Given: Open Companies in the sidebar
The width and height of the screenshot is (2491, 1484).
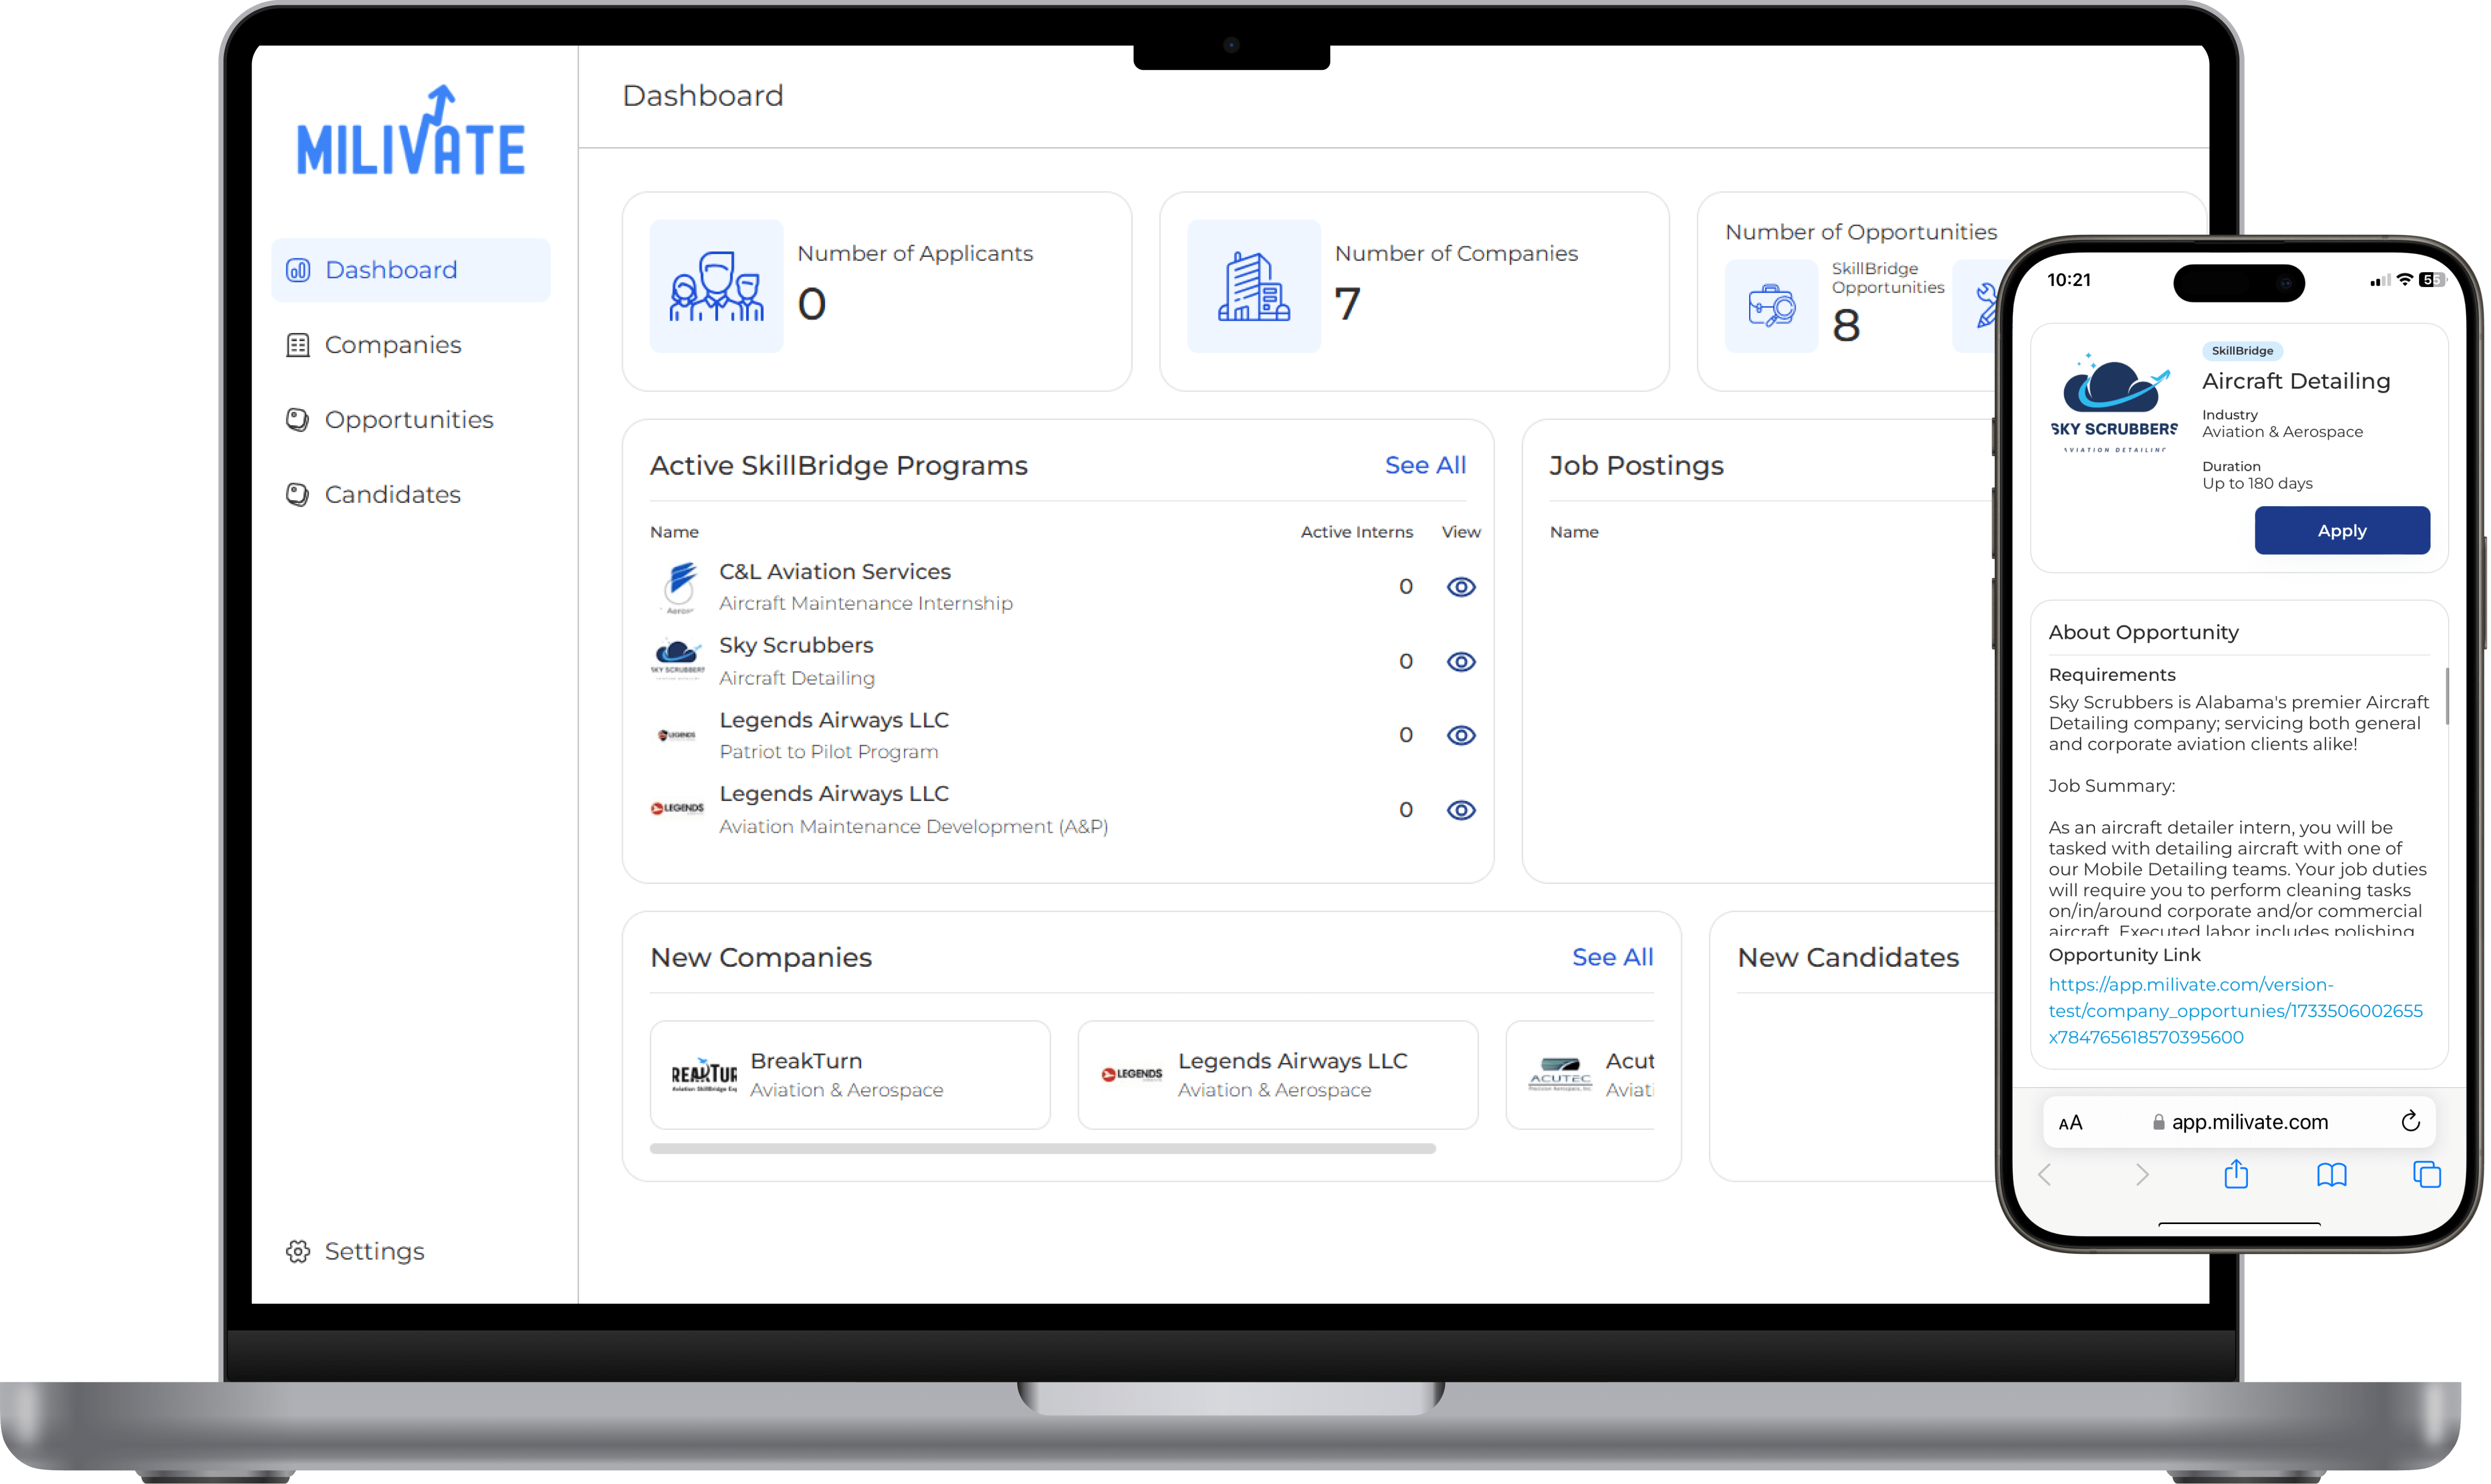Looking at the screenshot, I should point(392,345).
